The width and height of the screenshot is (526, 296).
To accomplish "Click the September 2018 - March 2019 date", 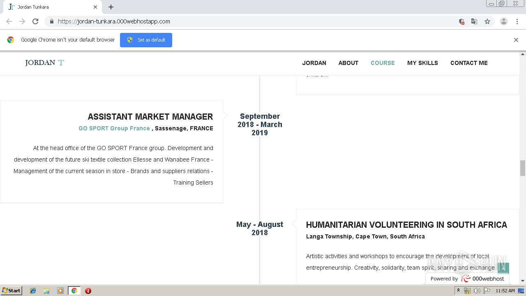I will [260, 125].
